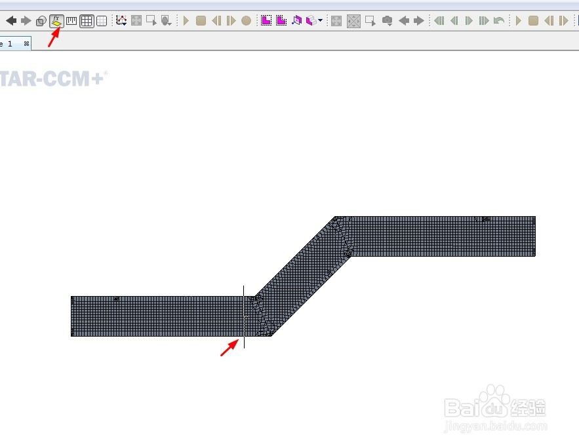Screen dimensions: 579x446
Task: Open the mouse selection mode dropdown
Action: click(x=166, y=21)
